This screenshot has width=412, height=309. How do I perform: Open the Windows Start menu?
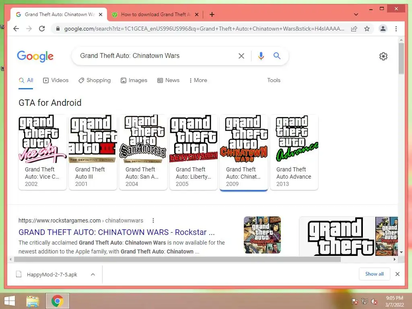tap(10, 301)
